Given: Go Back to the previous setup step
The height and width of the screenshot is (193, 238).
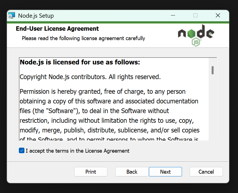Looking at the screenshot, I should (132, 172).
